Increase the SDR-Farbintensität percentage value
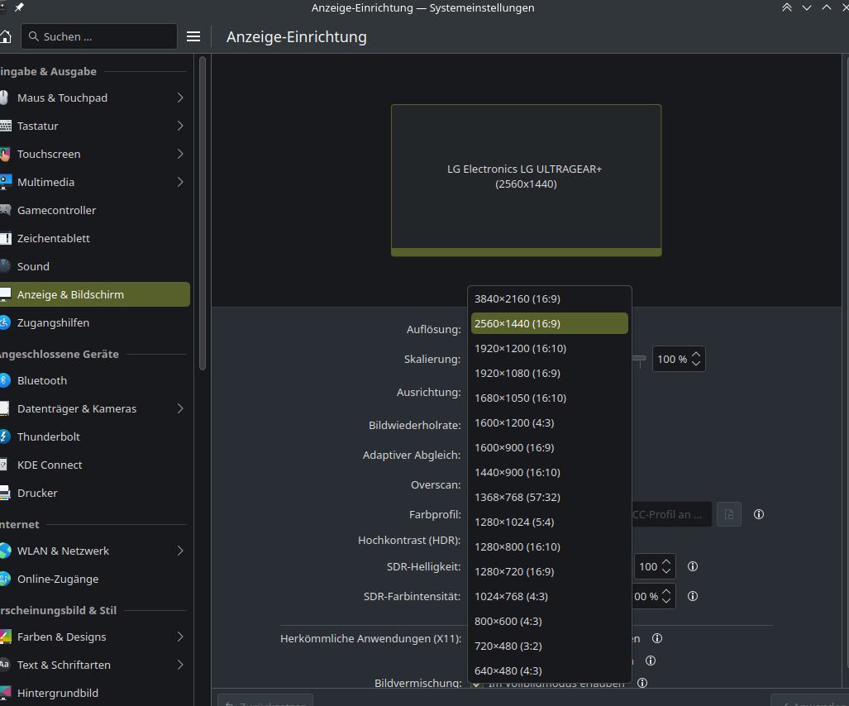Screen dimensions: 849x706 [x=666, y=592]
